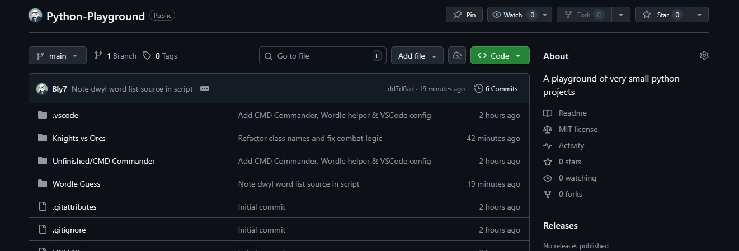
Task: Open the Releases heading link
Action: pos(561,226)
